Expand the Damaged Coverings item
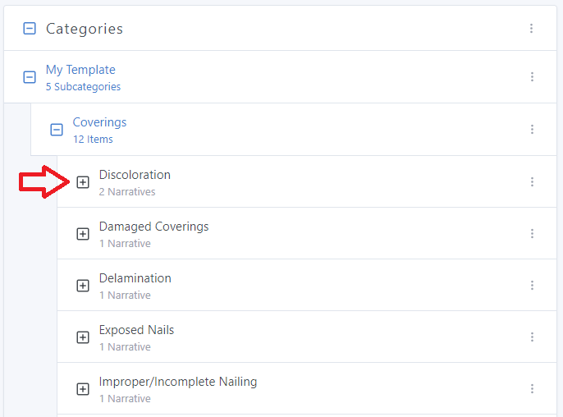The width and height of the screenshot is (563, 417). (x=83, y=234)
